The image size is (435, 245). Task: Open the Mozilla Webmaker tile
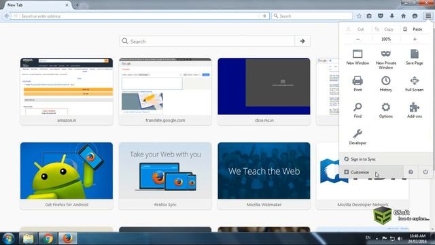264,176
